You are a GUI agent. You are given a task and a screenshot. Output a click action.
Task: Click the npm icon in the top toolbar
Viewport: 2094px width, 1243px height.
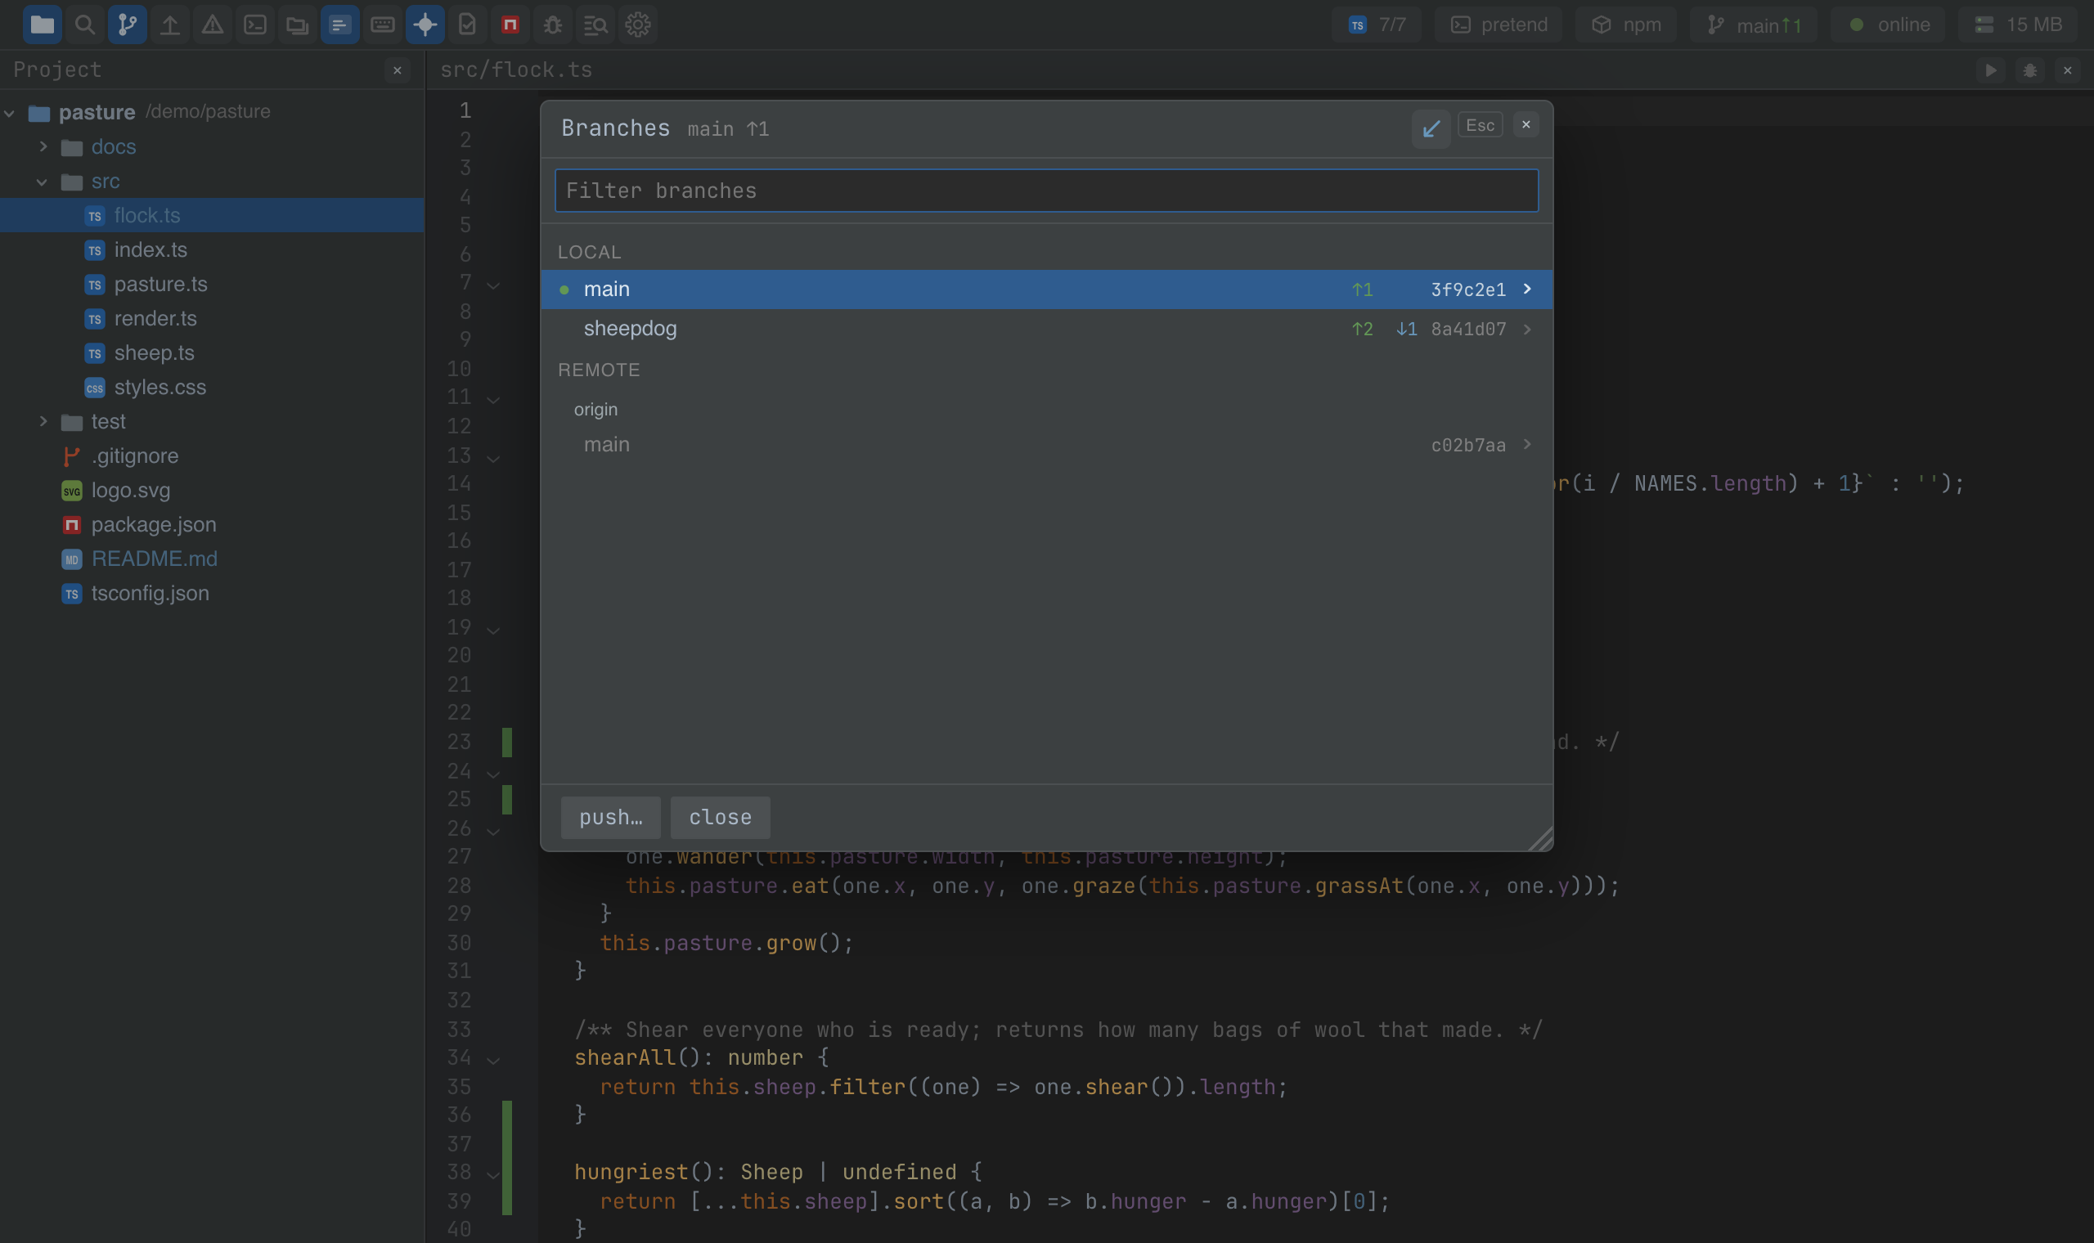point(510,25)
